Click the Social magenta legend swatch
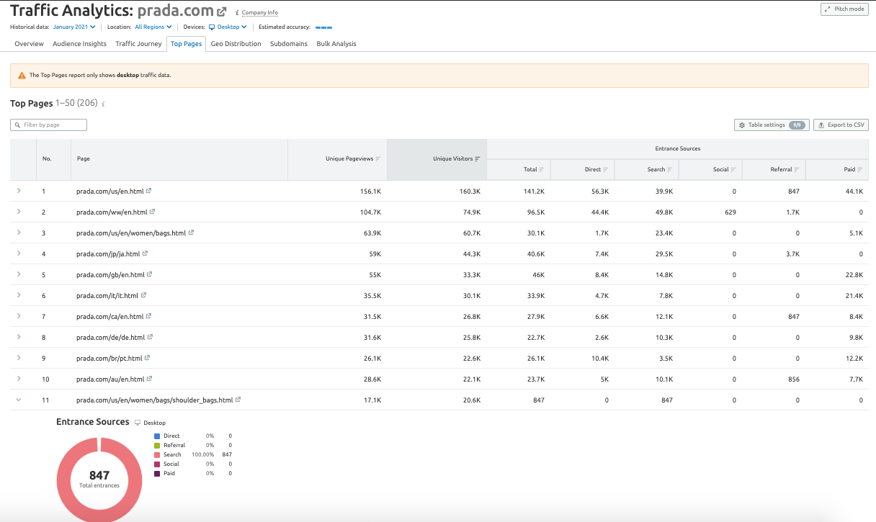The height and width of the screenshot is (522, 876). click(x=156, y=464)
